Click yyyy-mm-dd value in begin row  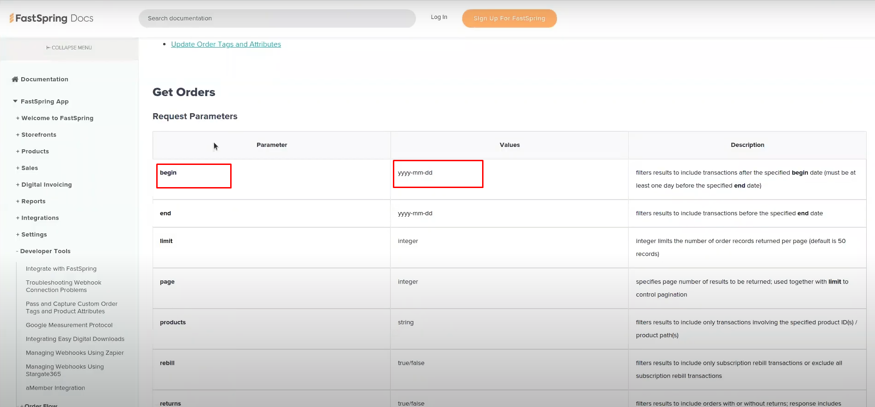(415, 173)
